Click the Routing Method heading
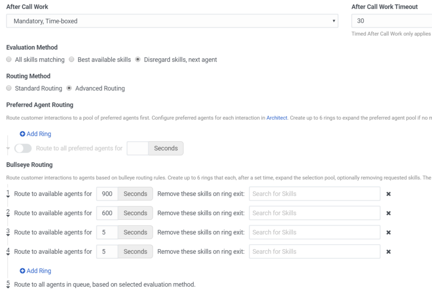The image size is (432, 295). point(28,76)
